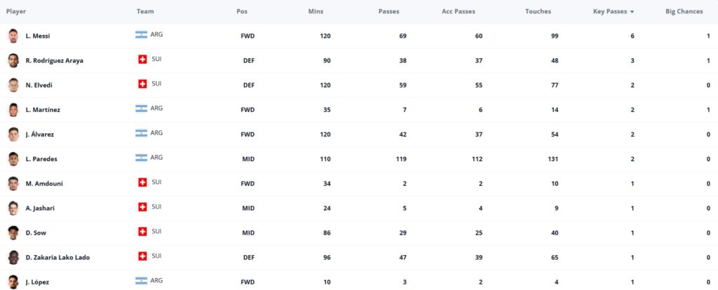Click the Argentina flag beside L. Messi
This screenshot has width=718, height=290.
141,35
